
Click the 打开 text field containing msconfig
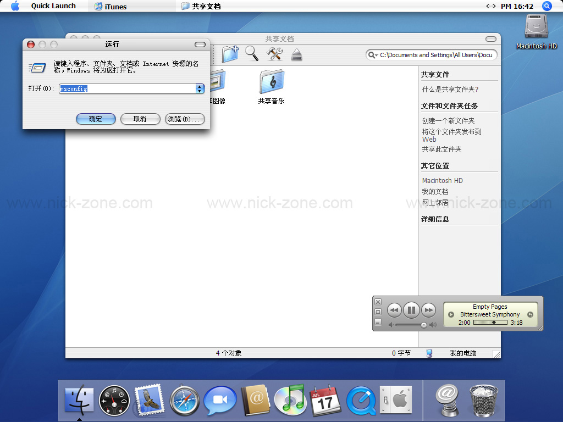coord(128,88)
